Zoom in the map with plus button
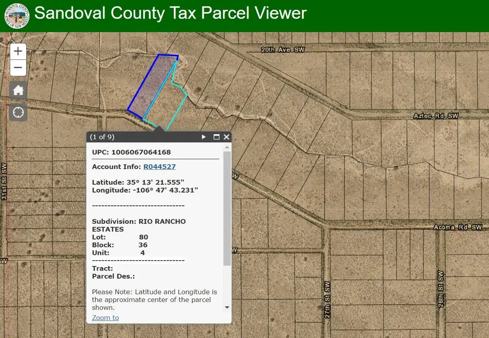The image size is (489, 338). click(18, 51)
